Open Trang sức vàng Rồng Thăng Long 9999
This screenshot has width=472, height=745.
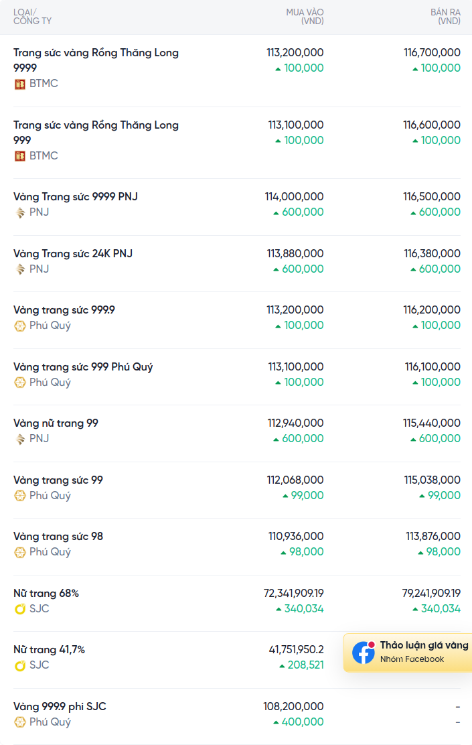96,60
